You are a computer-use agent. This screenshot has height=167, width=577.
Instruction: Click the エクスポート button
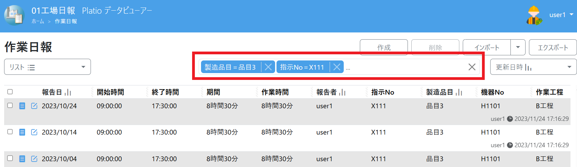(x=553, y=47)
